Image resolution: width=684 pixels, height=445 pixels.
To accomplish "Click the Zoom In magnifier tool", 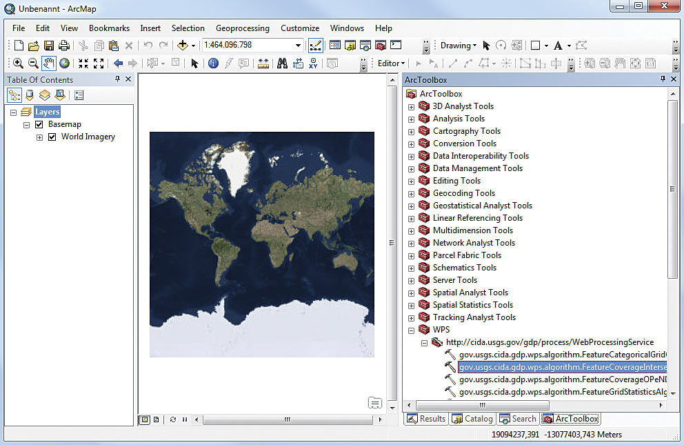I will click(19, 63).
